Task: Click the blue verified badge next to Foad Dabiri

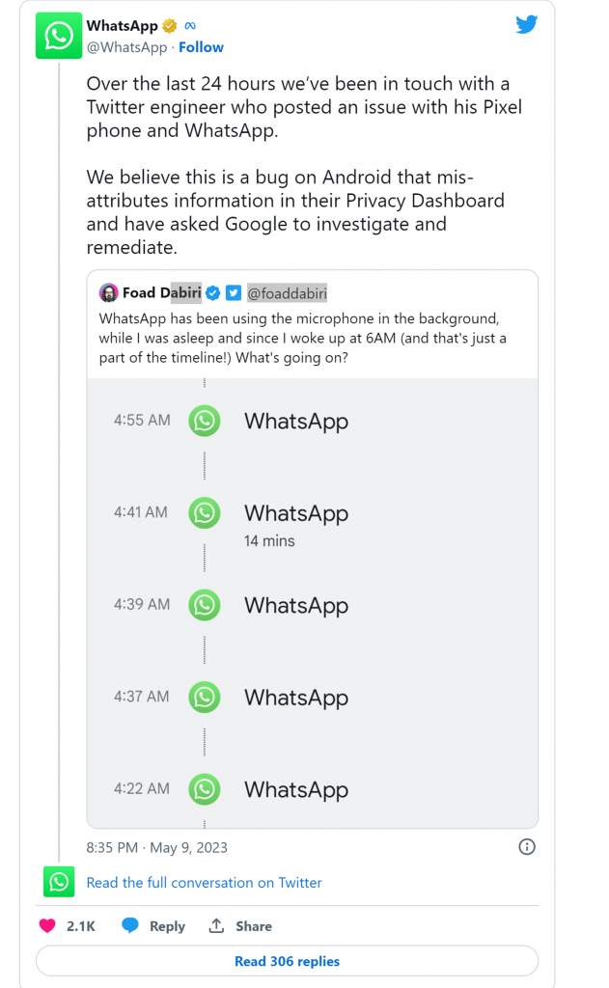Action: pyautogui.click(x=213, y=292)
